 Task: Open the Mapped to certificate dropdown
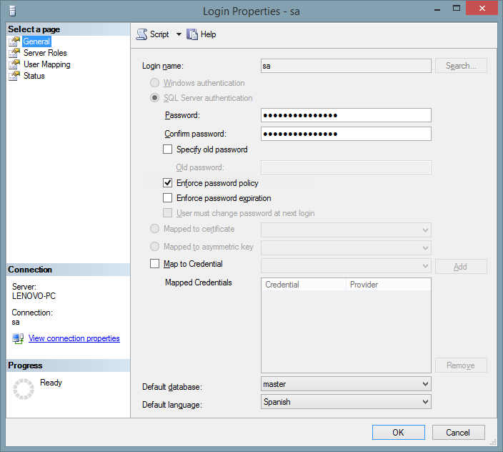[x=346, y=230]
